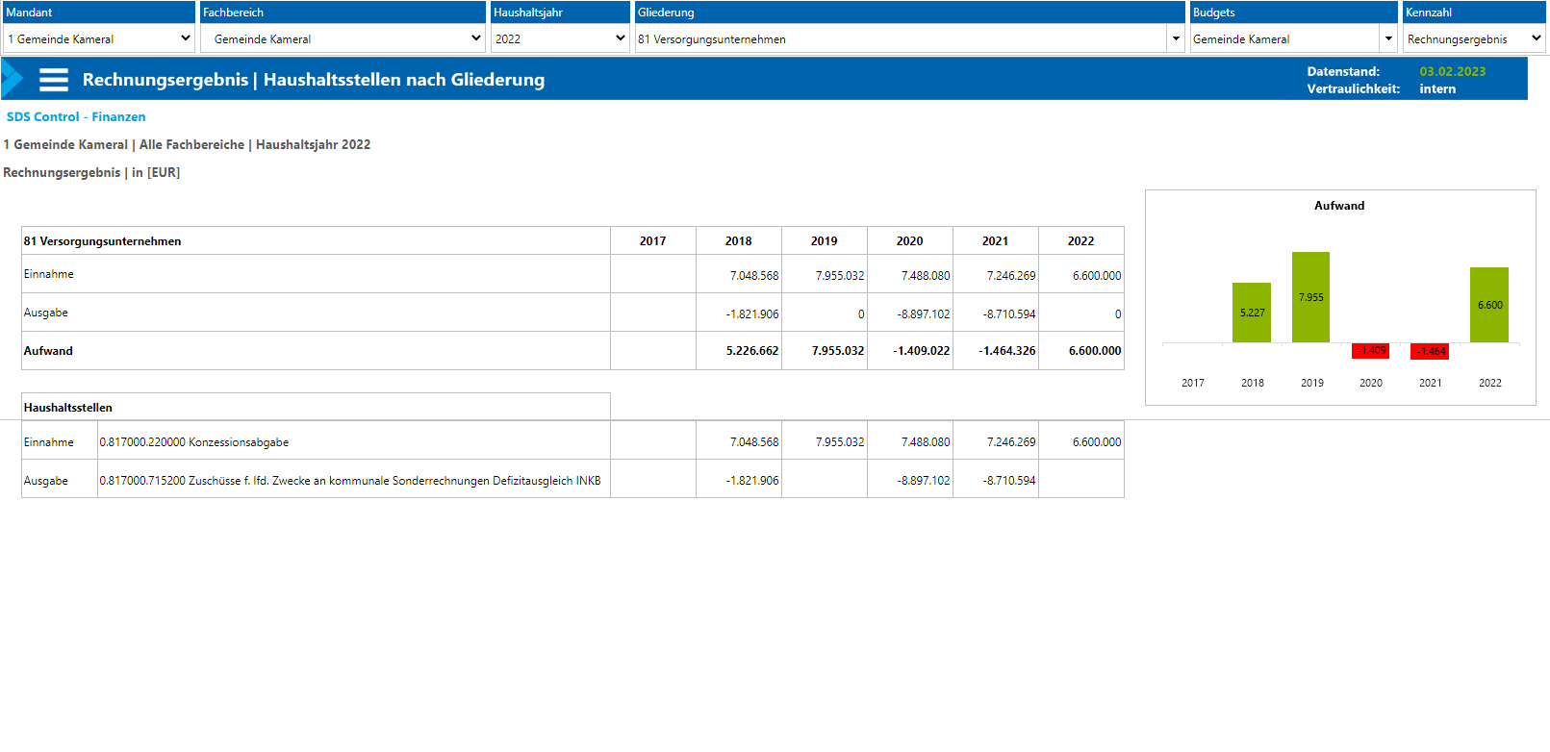Open the Haushaltsjahr dropdown showing 2022
This screenshot has width=1550, height=752.
[560, 38]
